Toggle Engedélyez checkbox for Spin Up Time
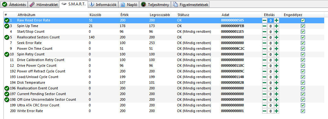The image size is (328, 119). pyautogui.click(x=303, y=26)
